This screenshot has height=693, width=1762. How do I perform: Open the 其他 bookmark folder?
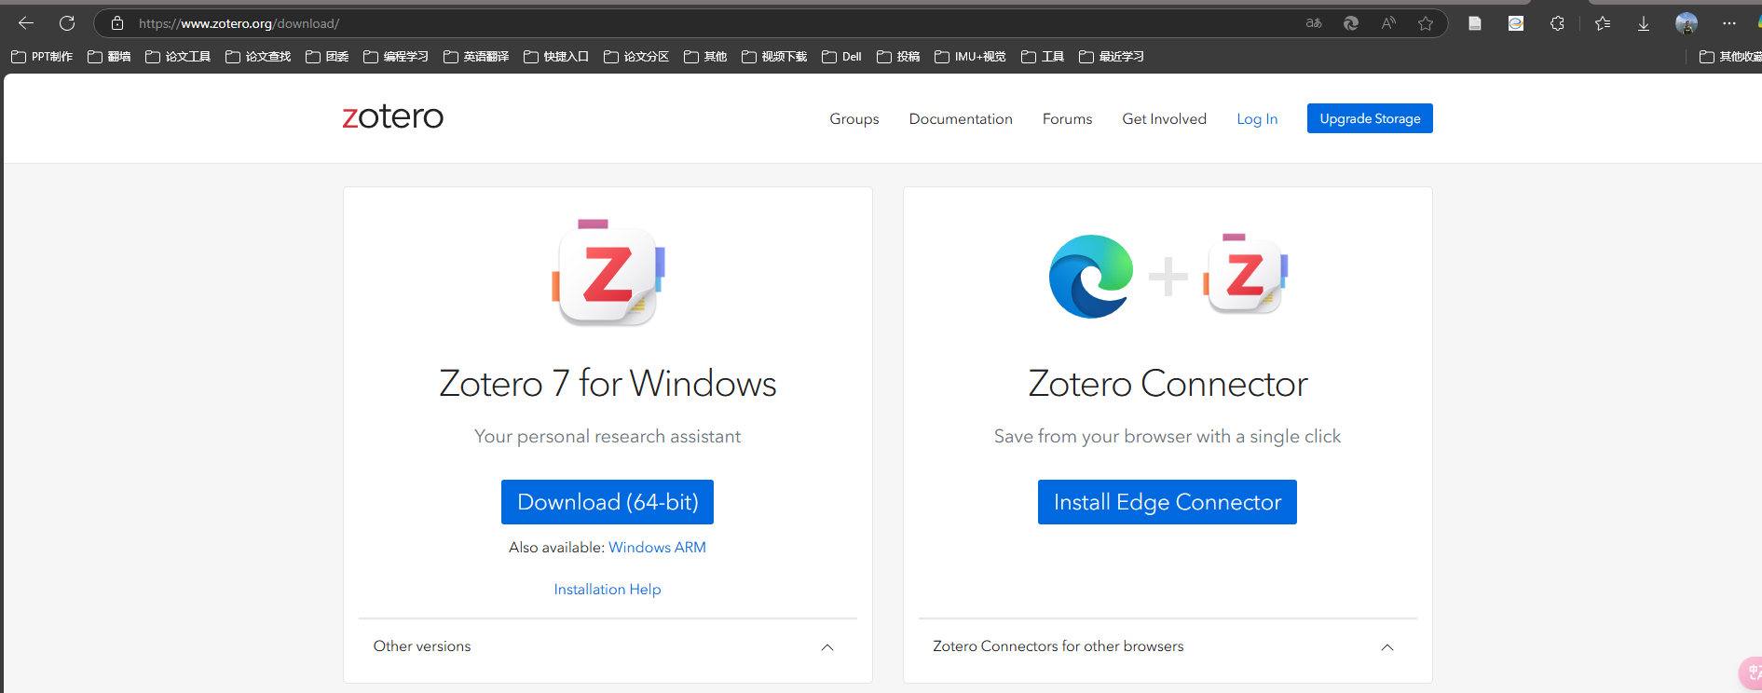point(705,57)
